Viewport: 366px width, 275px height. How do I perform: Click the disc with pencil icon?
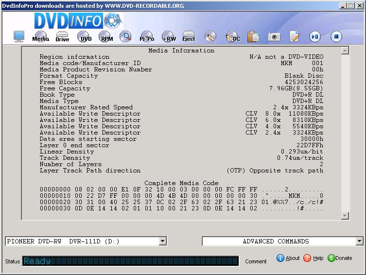click(x=210, y=36)
